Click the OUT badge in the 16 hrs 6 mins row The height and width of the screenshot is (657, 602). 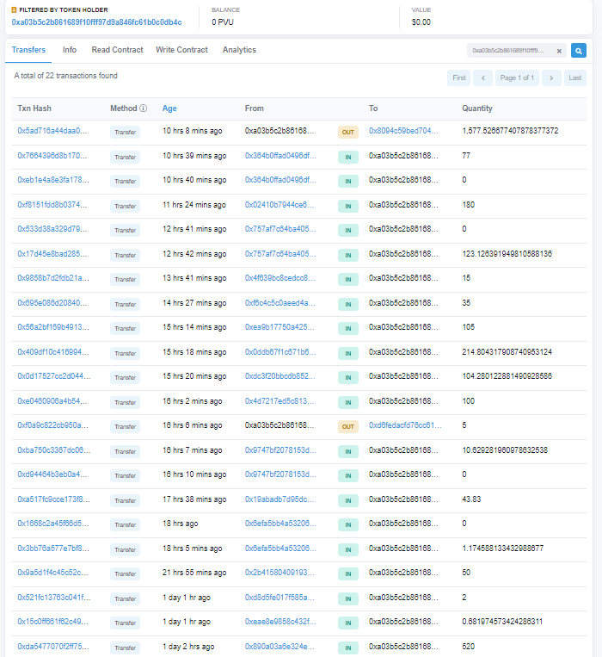pos(347,426)
